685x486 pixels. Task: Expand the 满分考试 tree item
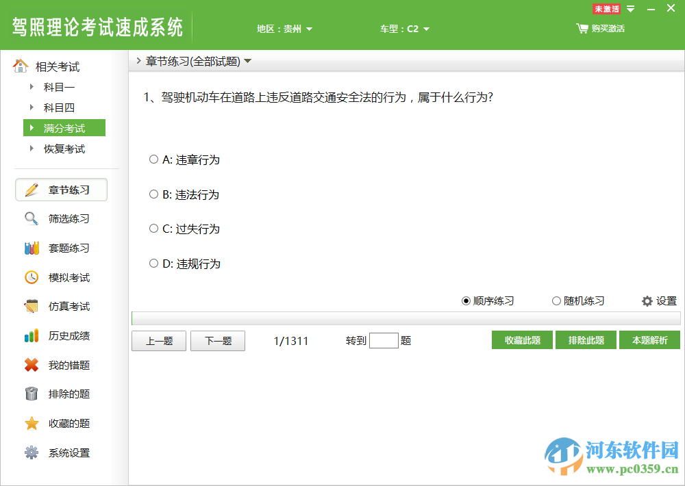pyautogui.click(x=32, y=127)
